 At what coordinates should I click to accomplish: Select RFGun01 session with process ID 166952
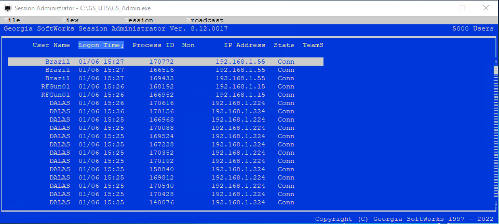tap(166, 95)
